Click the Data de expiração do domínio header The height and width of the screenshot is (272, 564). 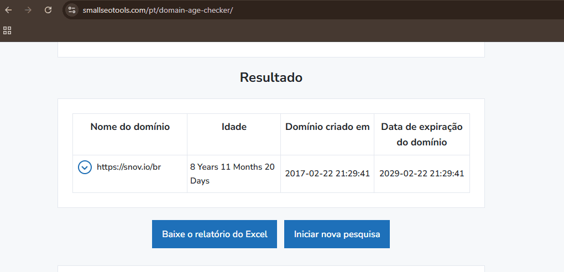point(422,134)
